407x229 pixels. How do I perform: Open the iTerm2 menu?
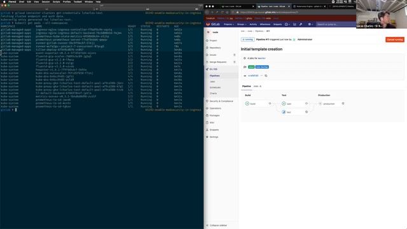click(12, 1)
